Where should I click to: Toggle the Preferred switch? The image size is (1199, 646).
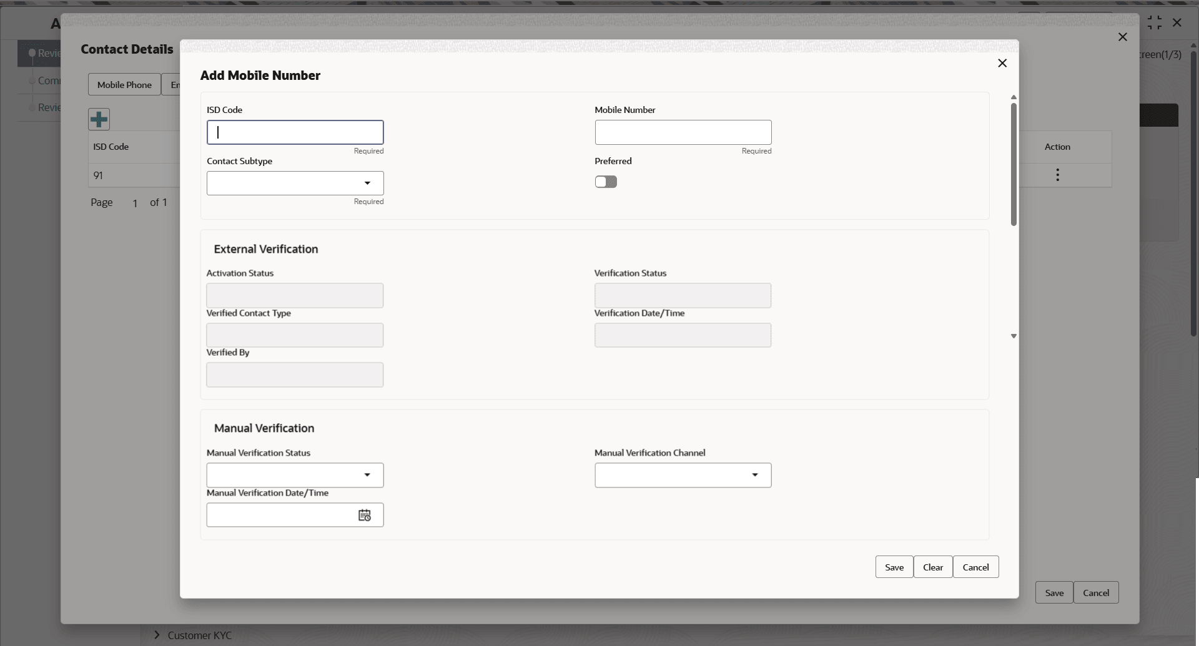(606, 182)
